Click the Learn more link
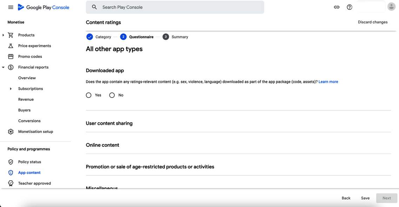The width and height of the screenshot is (399, 207). click(328, 82)
